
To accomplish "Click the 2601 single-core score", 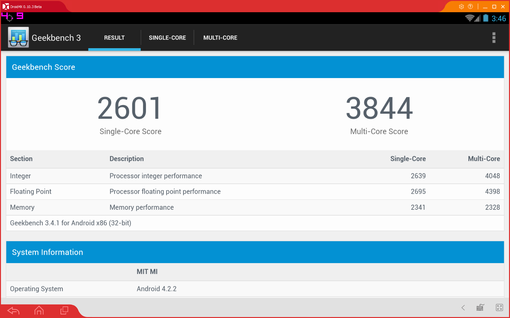I will pyautogui.click(x=130, y=108).
